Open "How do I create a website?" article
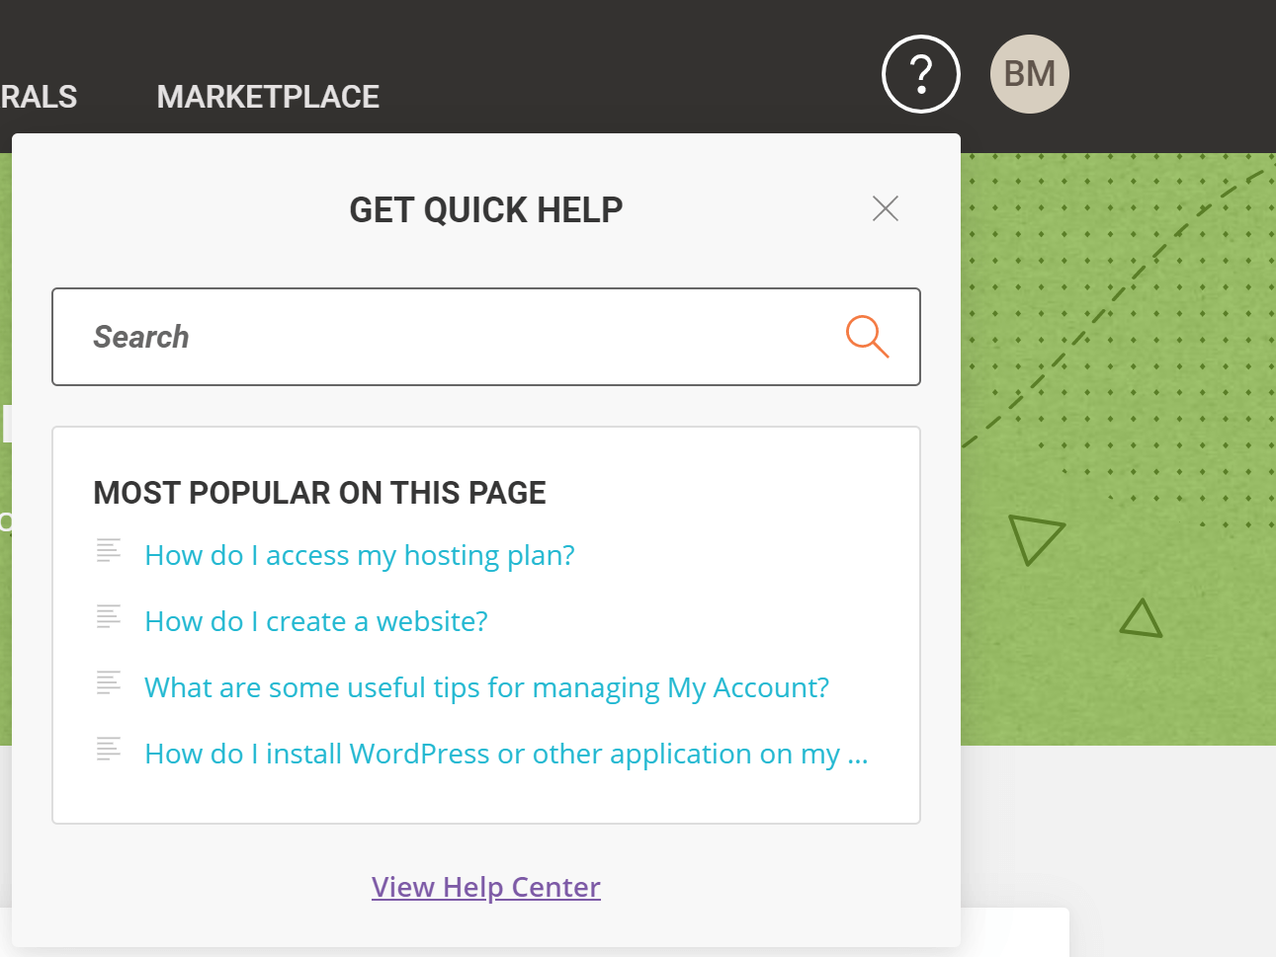 pos(316,621)
